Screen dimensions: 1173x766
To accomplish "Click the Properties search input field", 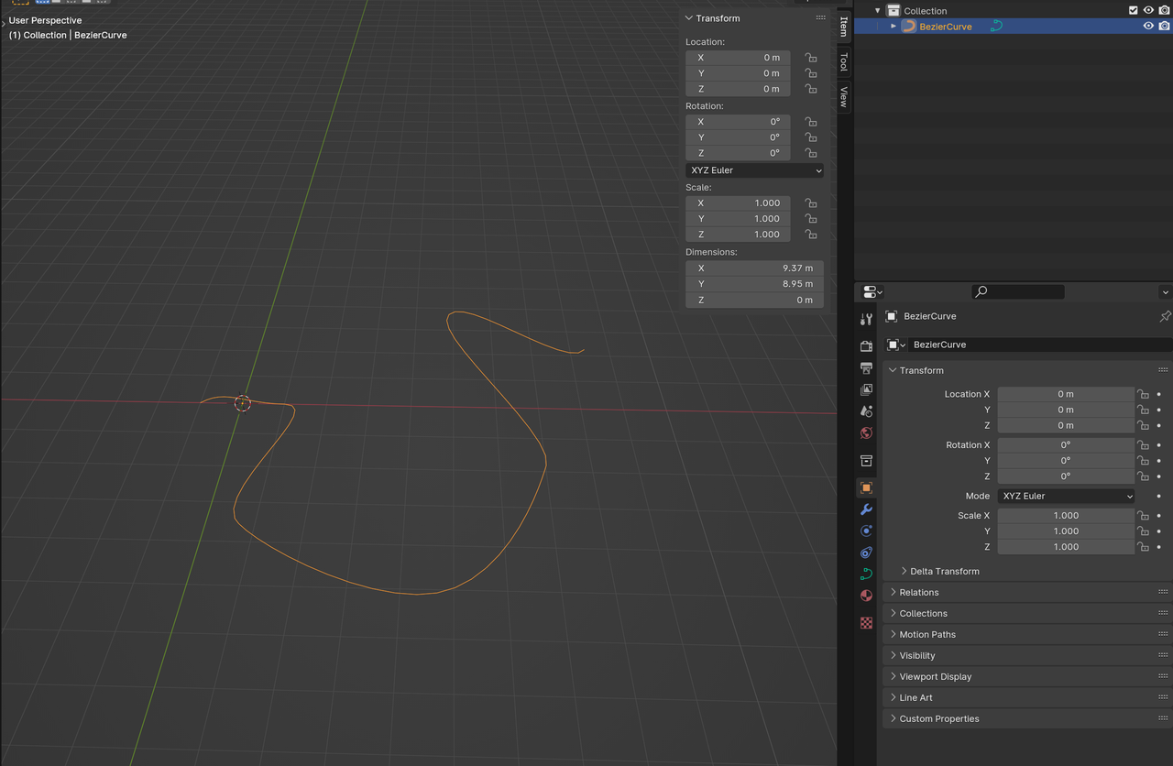I will (1018, 291).
